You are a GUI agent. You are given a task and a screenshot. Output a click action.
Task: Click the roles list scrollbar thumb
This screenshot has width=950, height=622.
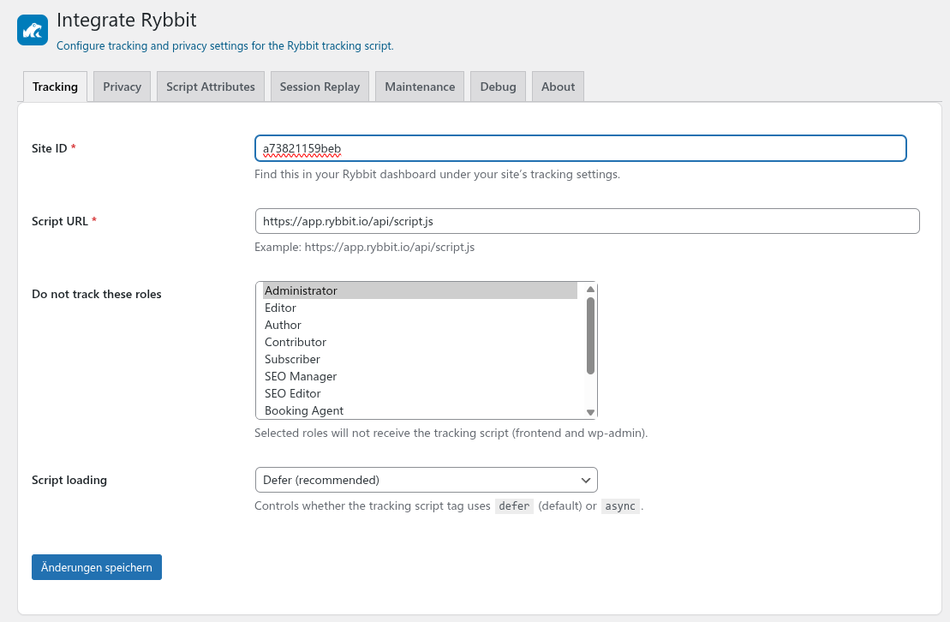[x=590, y=336]
